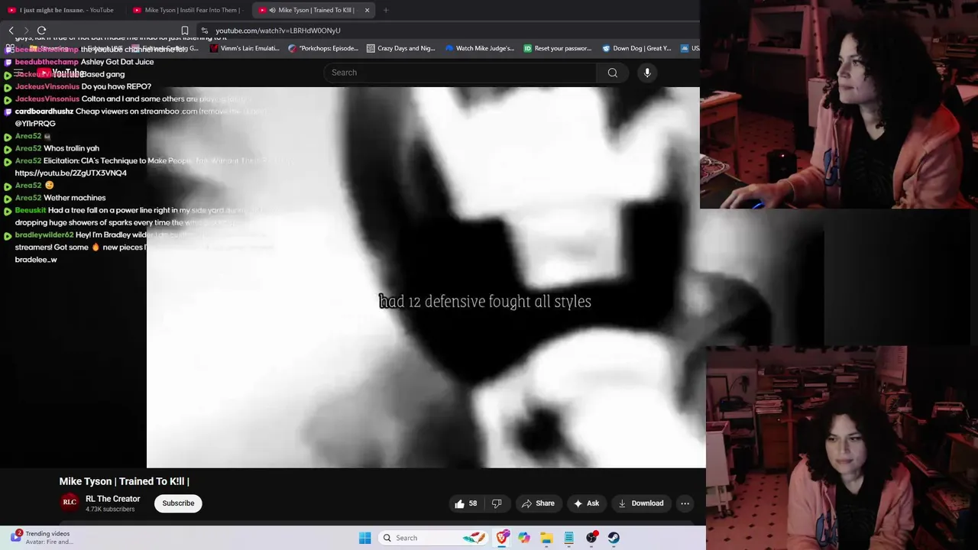The height and width of the screenshot is (550, 978).
Task: Open the Porkchops: Episode bookmark
Action: tap(323, 48)
